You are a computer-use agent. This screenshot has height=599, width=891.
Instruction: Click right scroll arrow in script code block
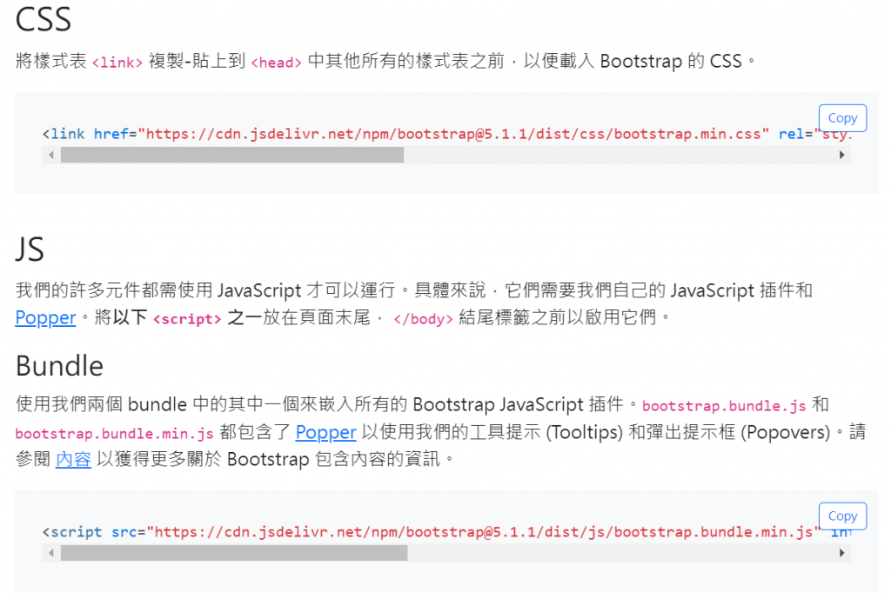point(841,553)
